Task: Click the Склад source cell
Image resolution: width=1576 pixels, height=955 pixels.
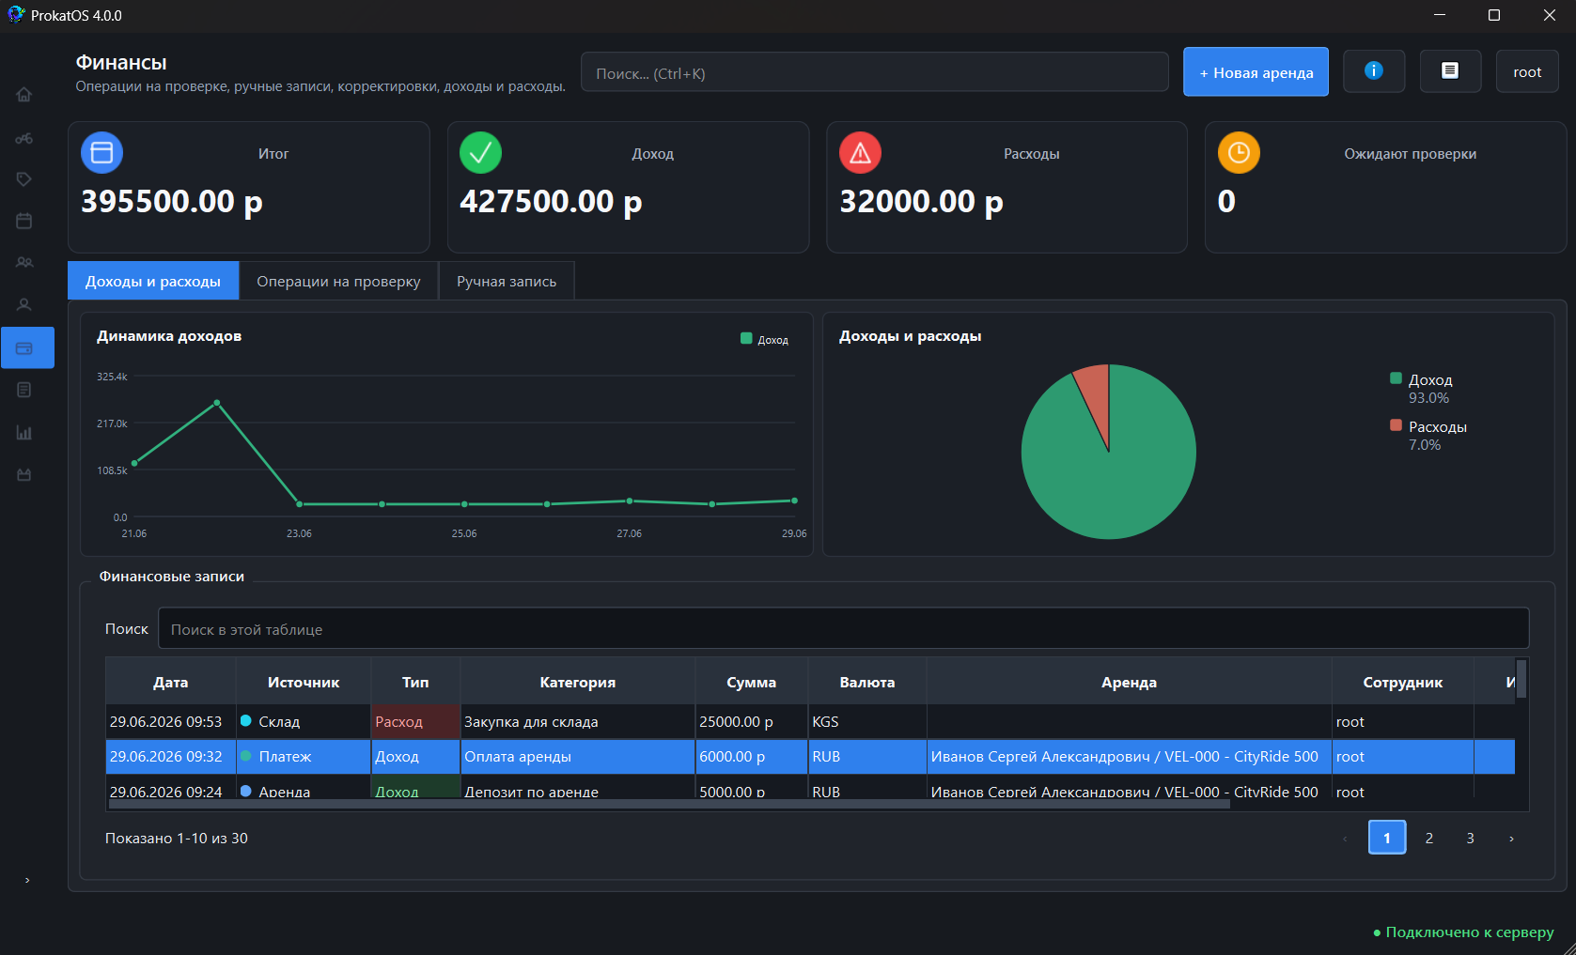Action: pos(304,721)
